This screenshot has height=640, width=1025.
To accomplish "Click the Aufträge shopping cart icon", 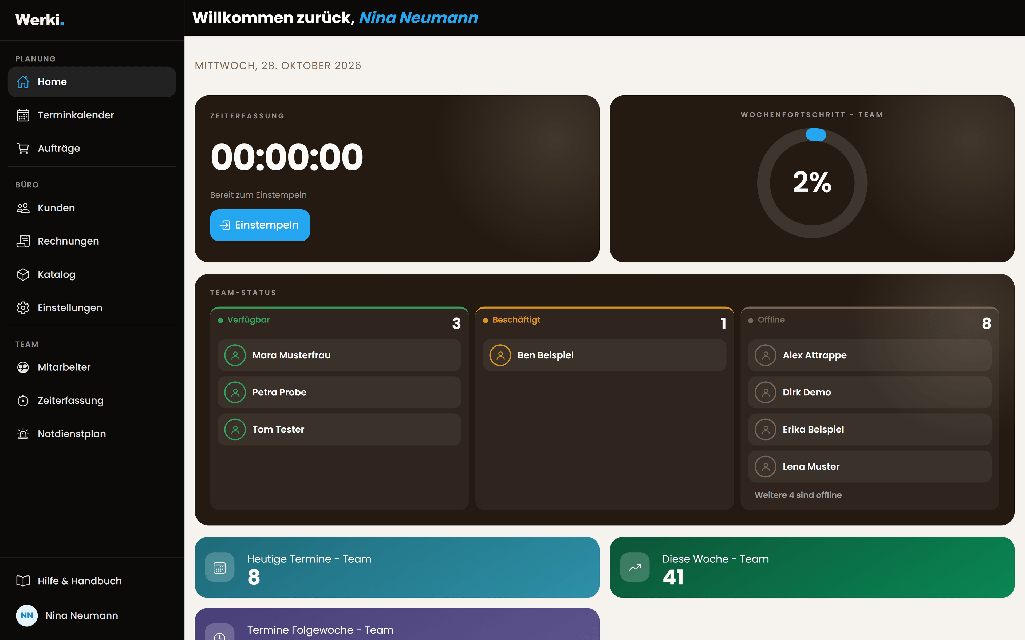I will pyautogui.click(x=23, y=149).
